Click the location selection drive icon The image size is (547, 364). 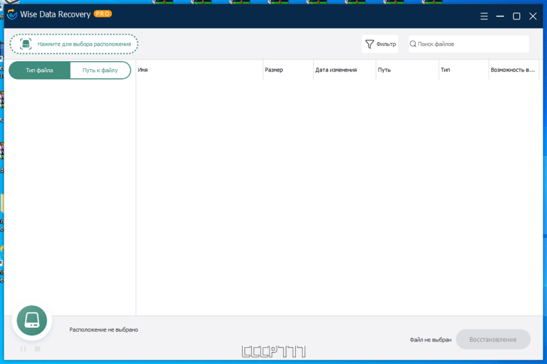(26, 44)
